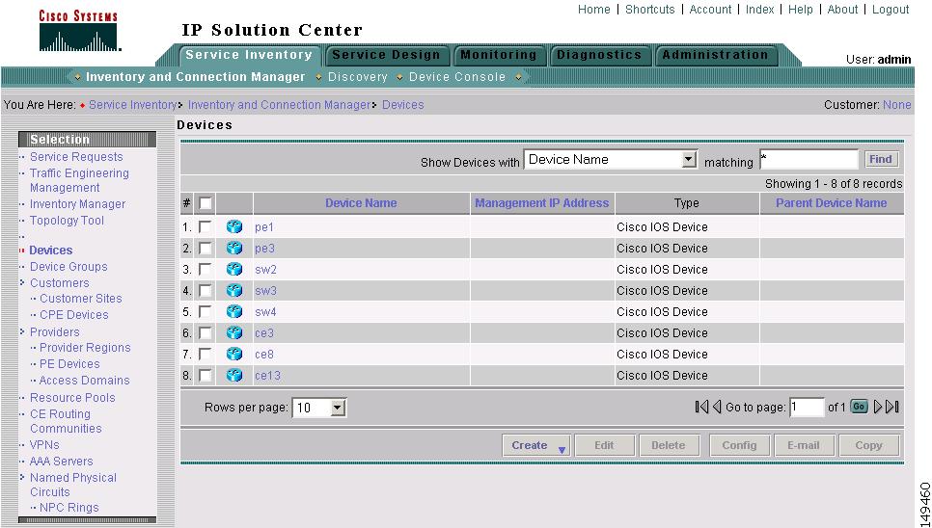This screenshot has height=528, width=932.
Task: Switch to the Service Inventory tab
Action: click(249, 55)
